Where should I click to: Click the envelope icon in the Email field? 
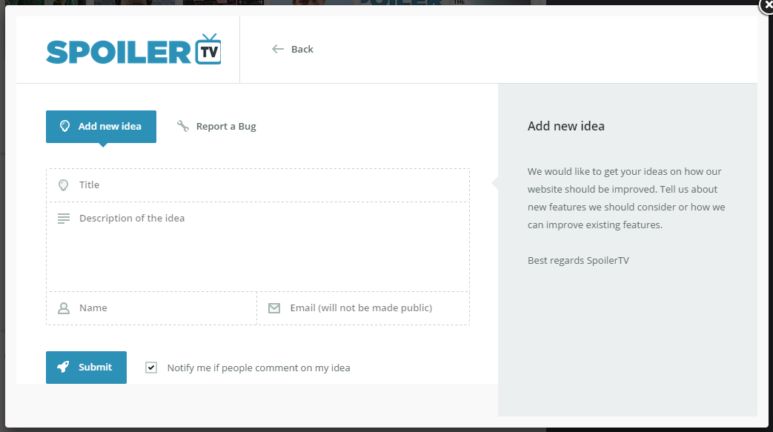coord(274,308)
